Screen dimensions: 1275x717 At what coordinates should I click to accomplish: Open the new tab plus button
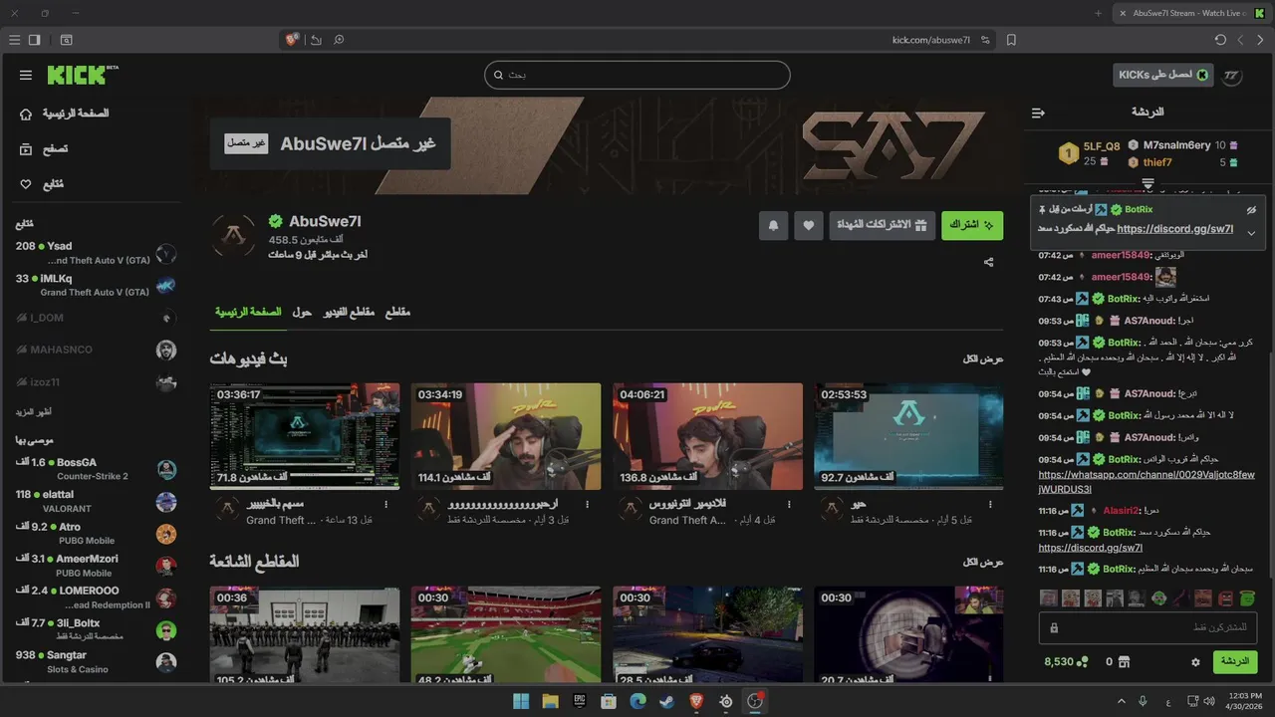tap(1098, 13)
